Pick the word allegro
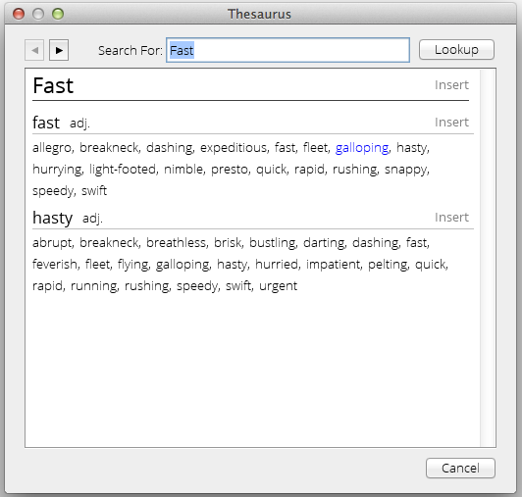The image size is (522, 497). tap(52, 148)
